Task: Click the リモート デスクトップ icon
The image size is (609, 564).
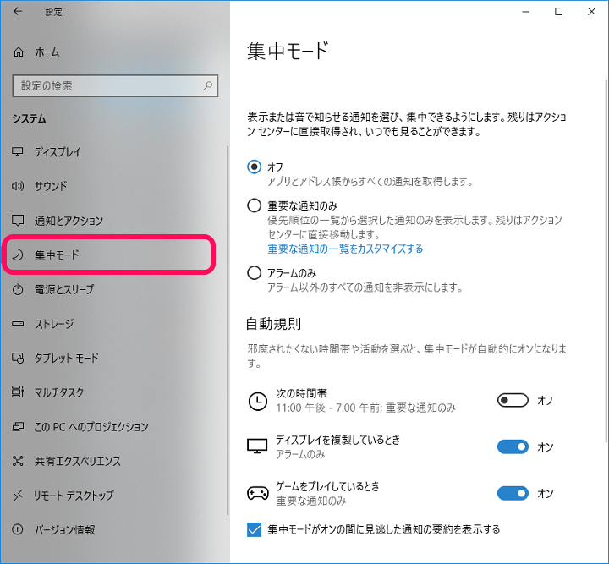Action: [18, 496]
